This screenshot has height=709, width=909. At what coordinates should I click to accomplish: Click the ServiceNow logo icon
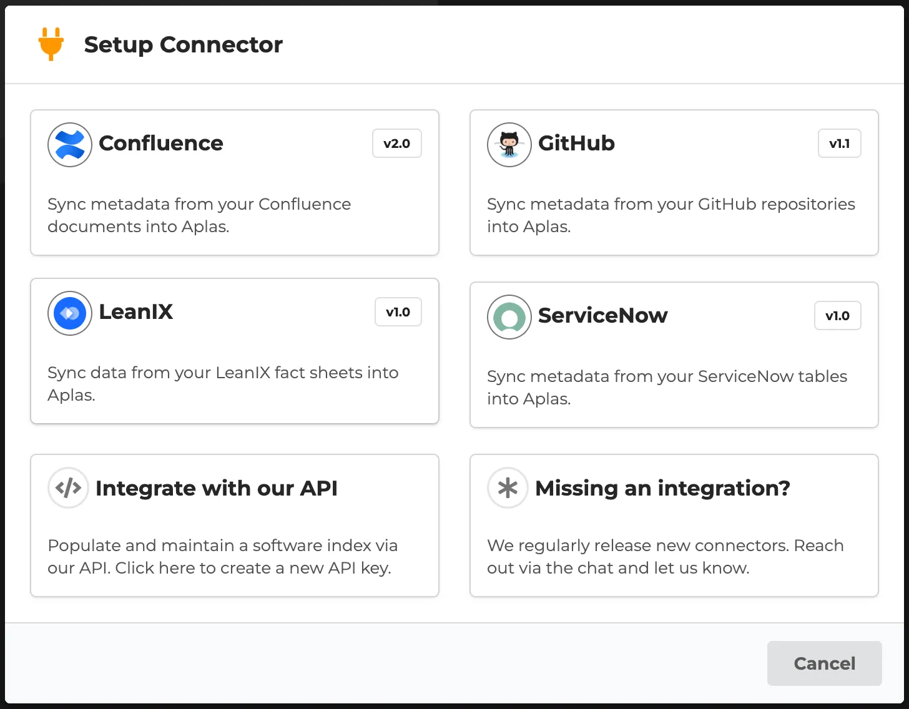point(509,317)
